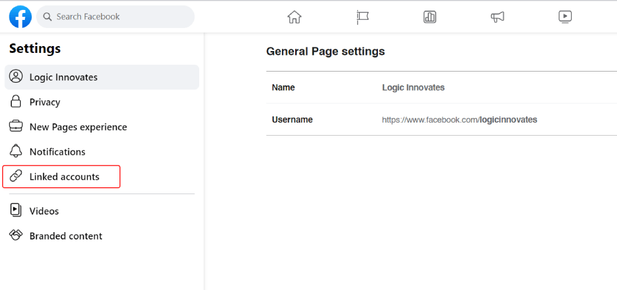Open the Pages flag icon

pos(362,17)
